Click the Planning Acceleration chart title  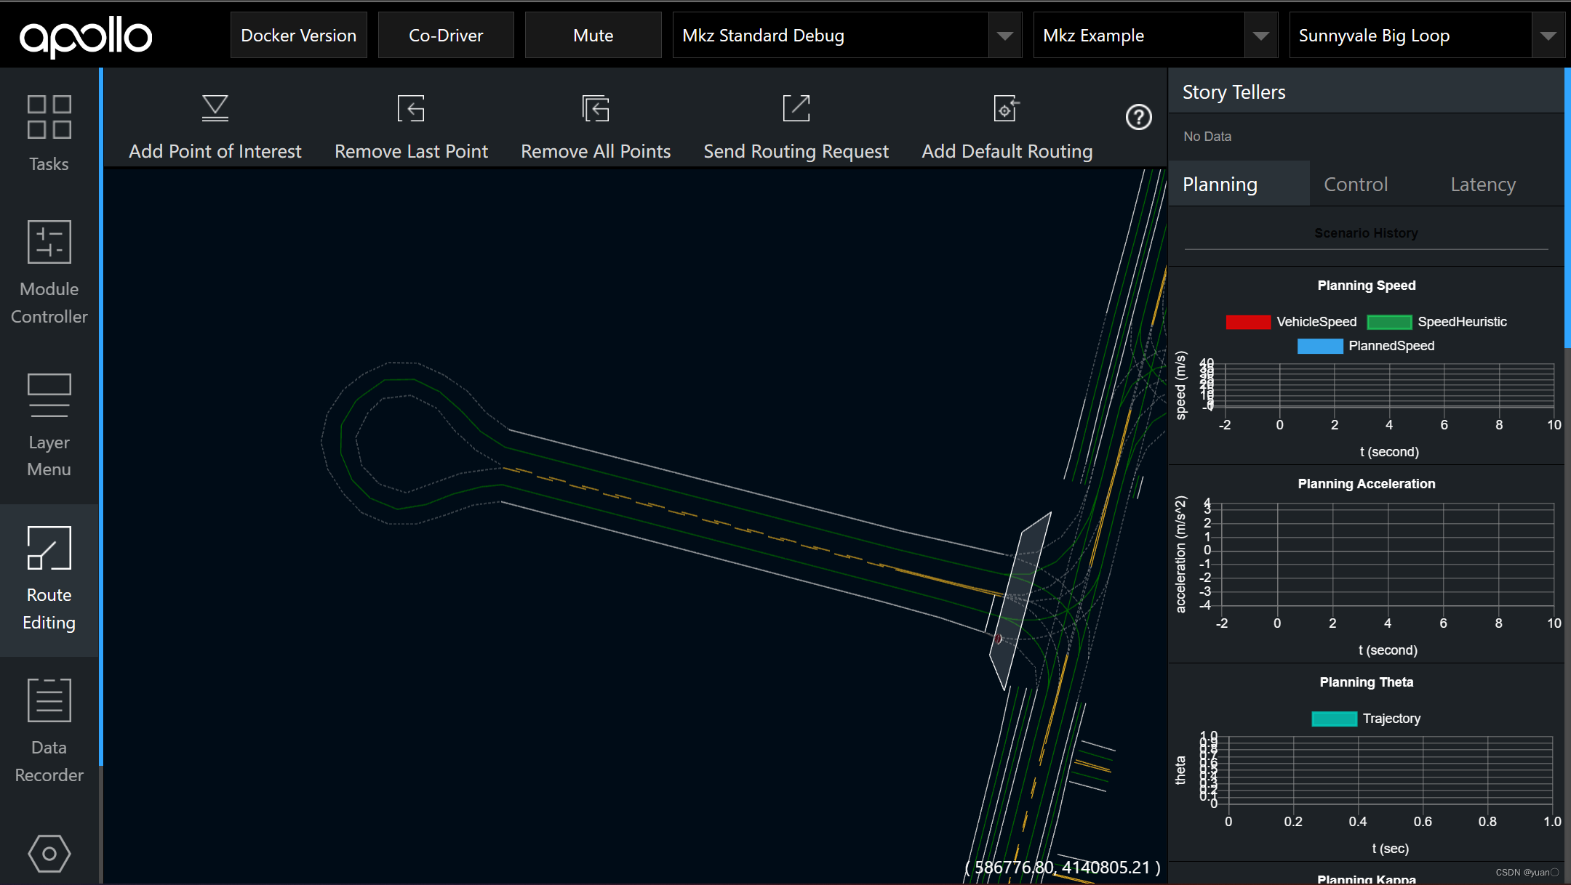[x=1366, y=484]
